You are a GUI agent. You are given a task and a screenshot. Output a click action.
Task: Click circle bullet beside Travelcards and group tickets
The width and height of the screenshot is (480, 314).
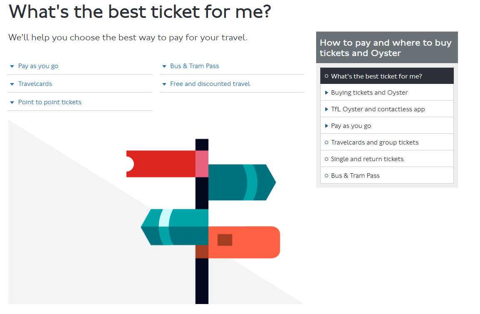coord(327,142)
